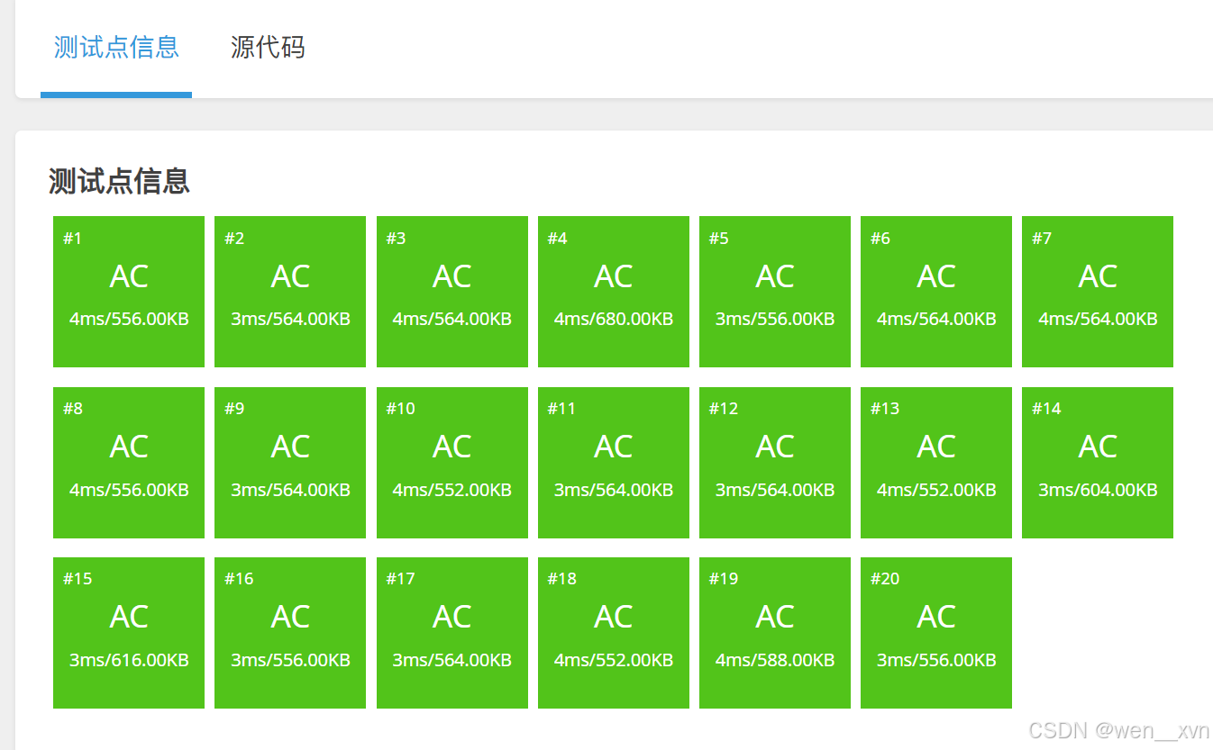
Task: Open test point #1 AC card
Action: (x=129, y=292)
